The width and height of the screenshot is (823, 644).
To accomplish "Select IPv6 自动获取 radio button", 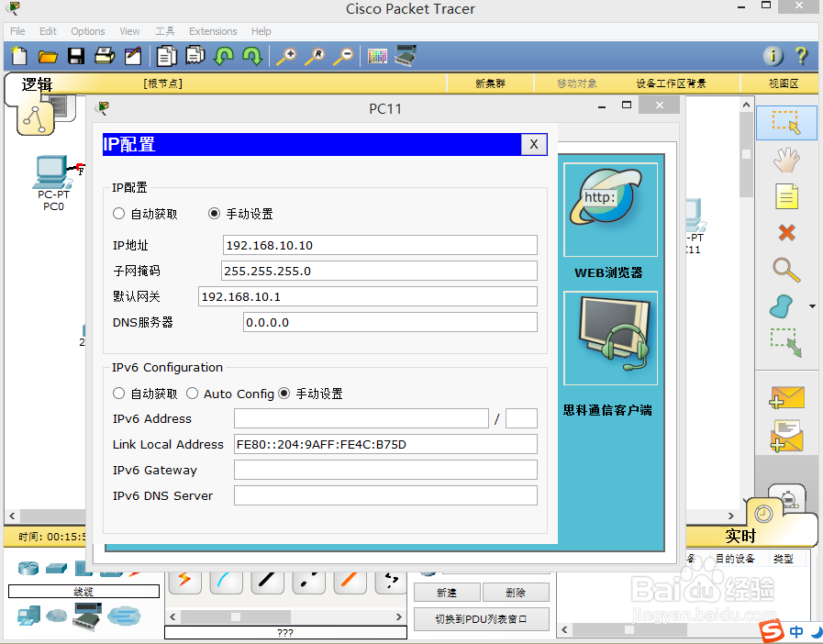I will click(x=118, y=394).
